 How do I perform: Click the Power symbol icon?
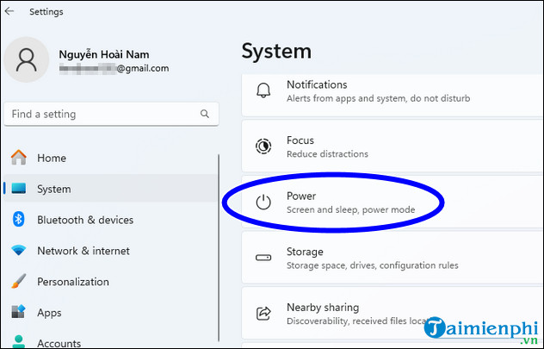click(x=263, y=203)
